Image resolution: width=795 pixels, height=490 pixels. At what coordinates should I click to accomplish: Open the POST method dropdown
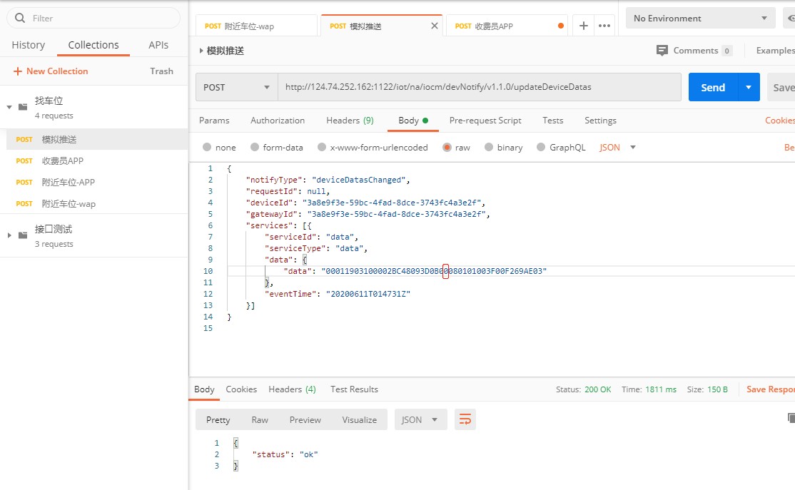236,87
